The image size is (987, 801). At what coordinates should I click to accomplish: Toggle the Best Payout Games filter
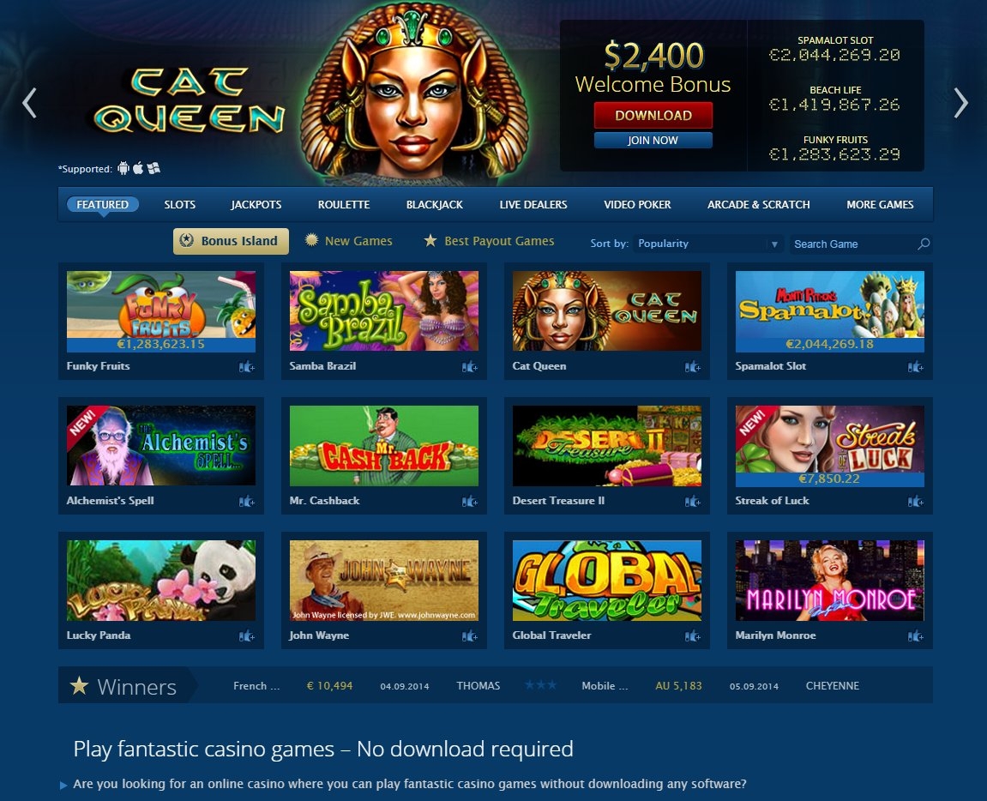click(489, 241)
